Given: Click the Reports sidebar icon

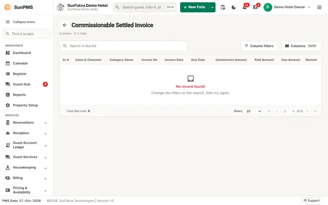Looking at the screenshot, I should (8, 95).
